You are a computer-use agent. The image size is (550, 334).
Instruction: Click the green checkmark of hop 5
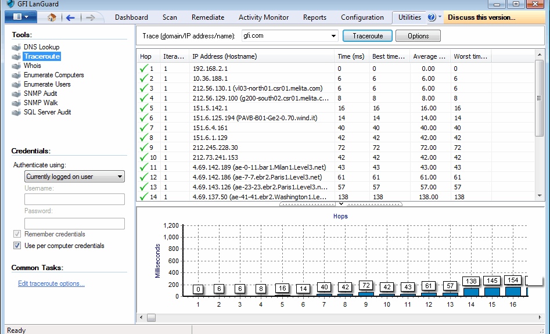coord(144,107)
